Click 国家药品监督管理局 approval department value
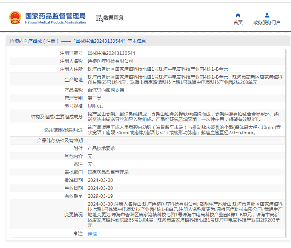291x248 pixels. 108,172
